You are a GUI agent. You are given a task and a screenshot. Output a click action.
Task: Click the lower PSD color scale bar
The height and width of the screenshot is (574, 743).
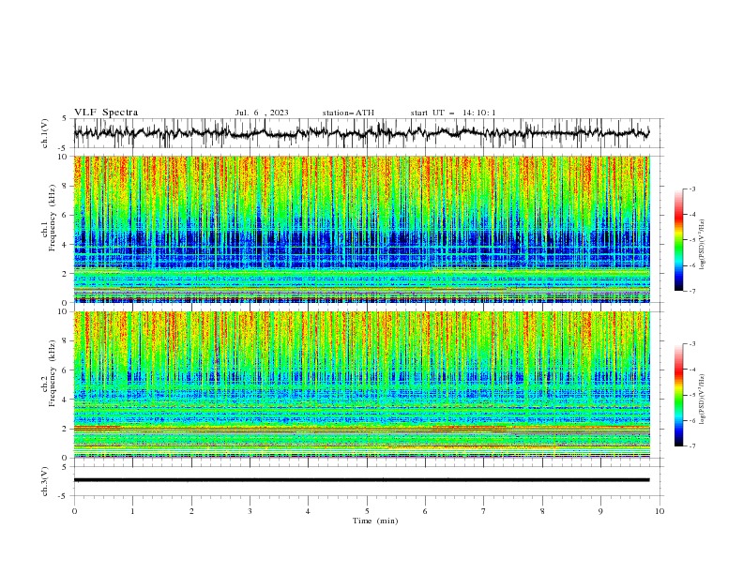pos(679,395)
